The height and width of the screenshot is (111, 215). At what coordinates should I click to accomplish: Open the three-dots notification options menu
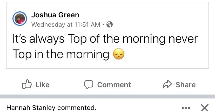(x=186, y=108)
